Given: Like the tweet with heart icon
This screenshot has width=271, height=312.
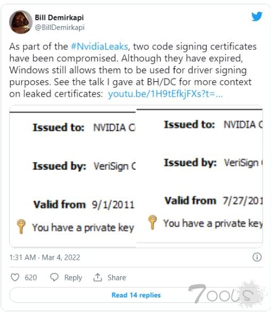Looking at the screenshot, I should [x=15, y=277].
